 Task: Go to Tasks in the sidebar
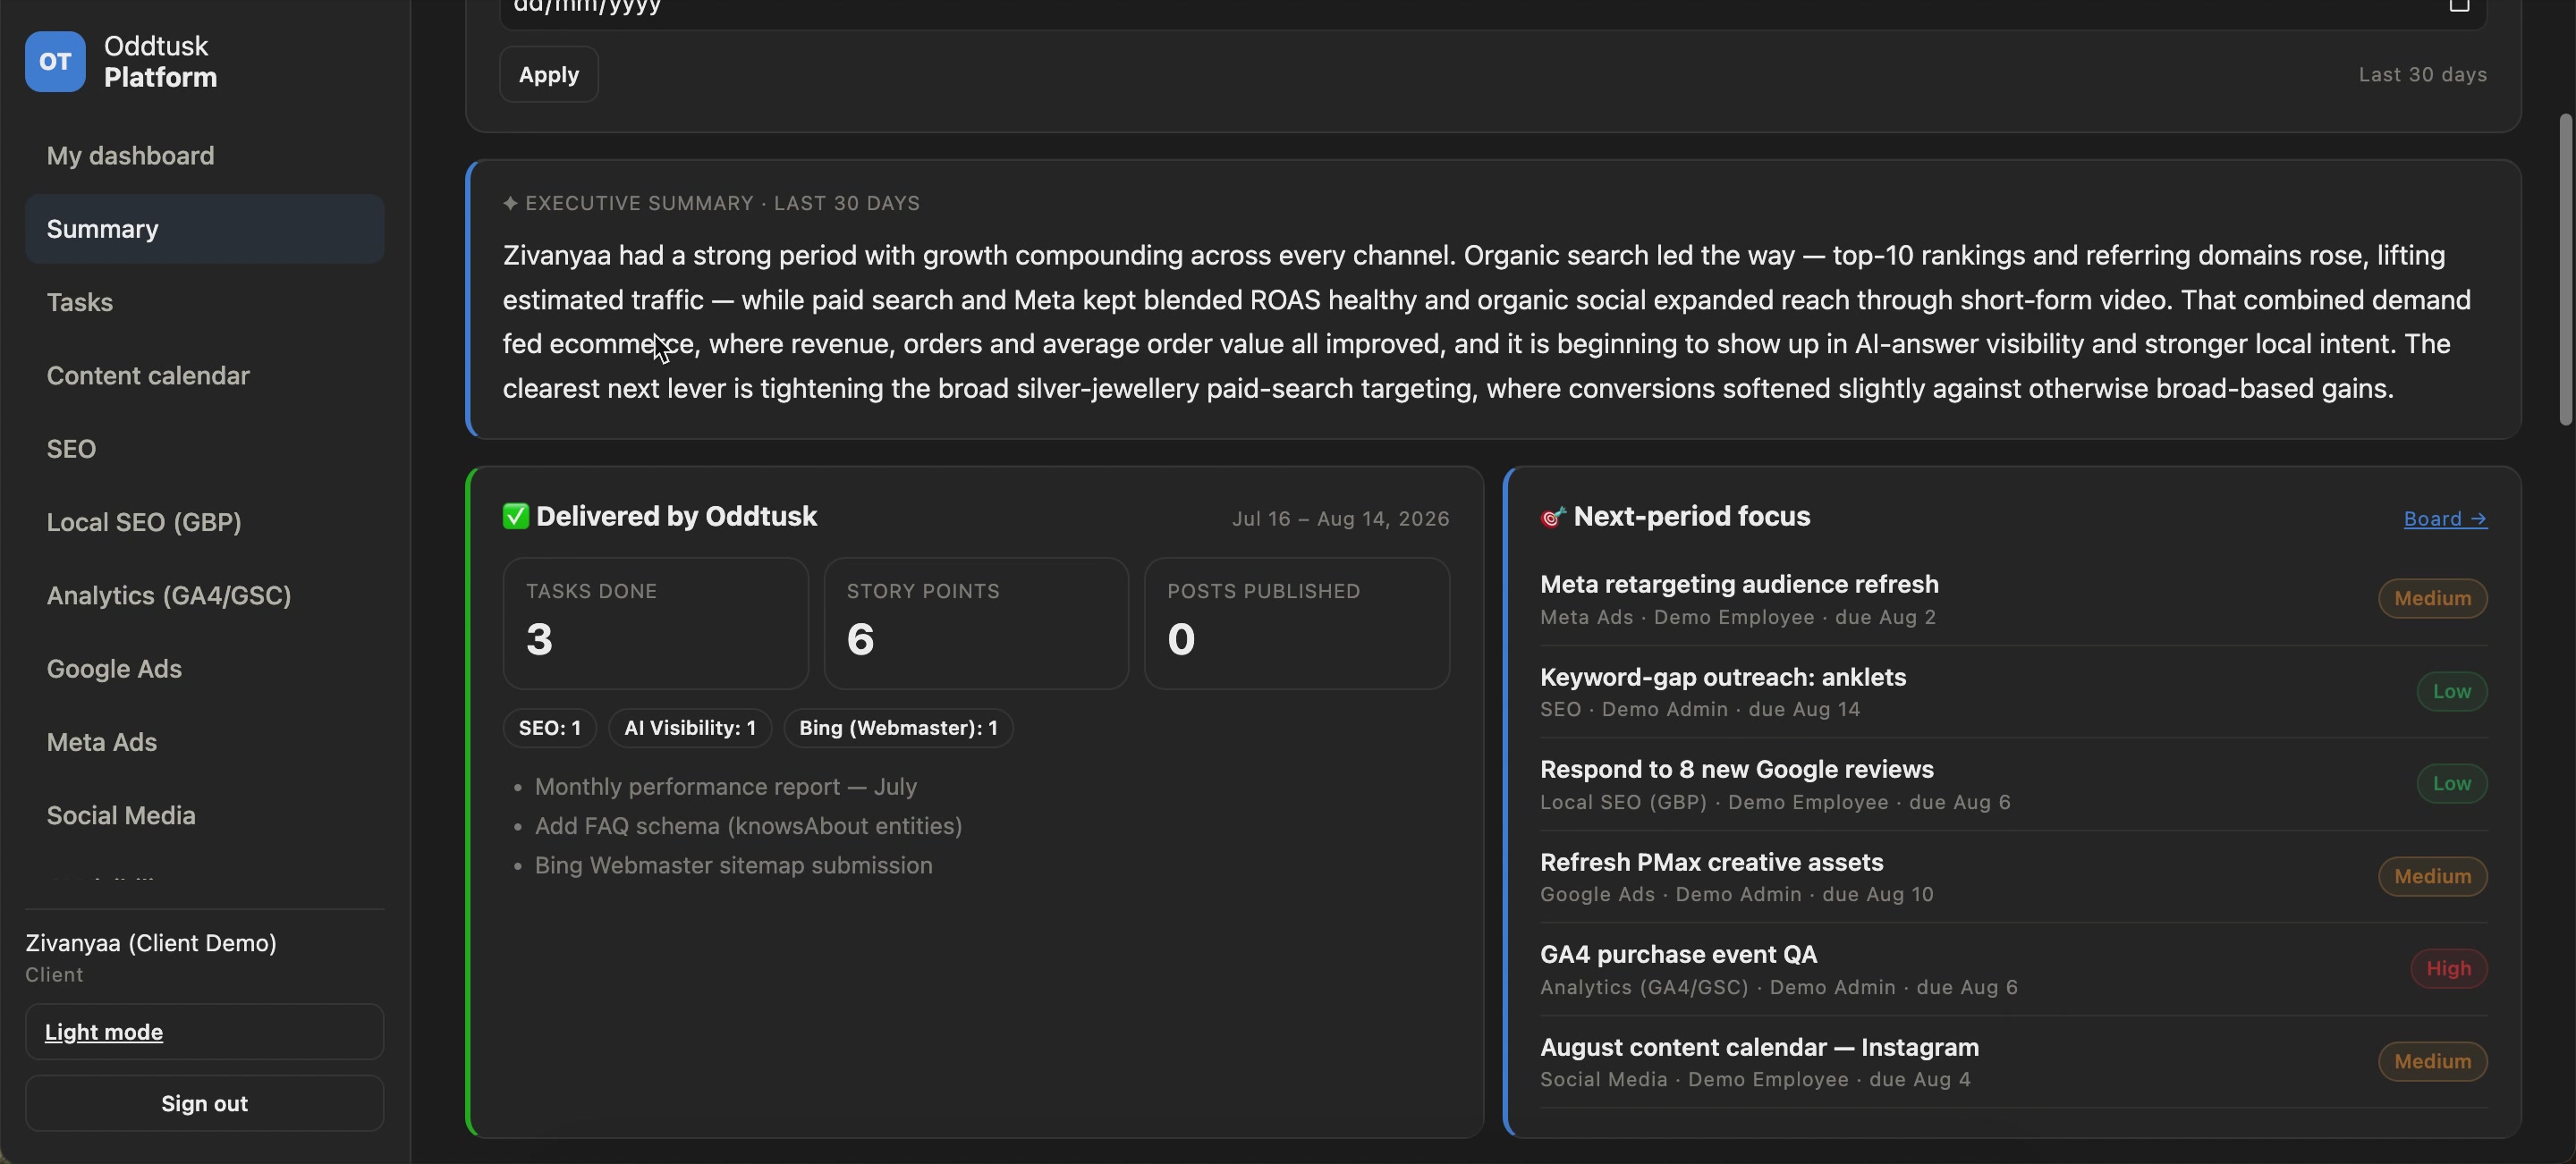[x=205, y=303]
